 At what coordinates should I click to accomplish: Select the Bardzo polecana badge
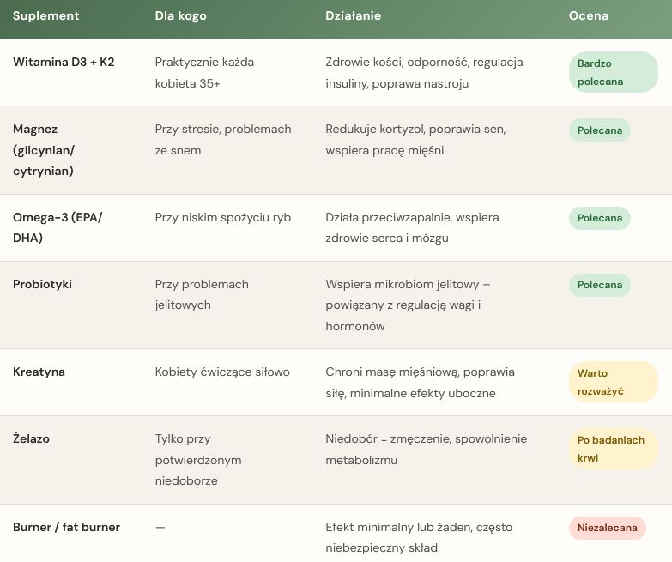point(612,73)
